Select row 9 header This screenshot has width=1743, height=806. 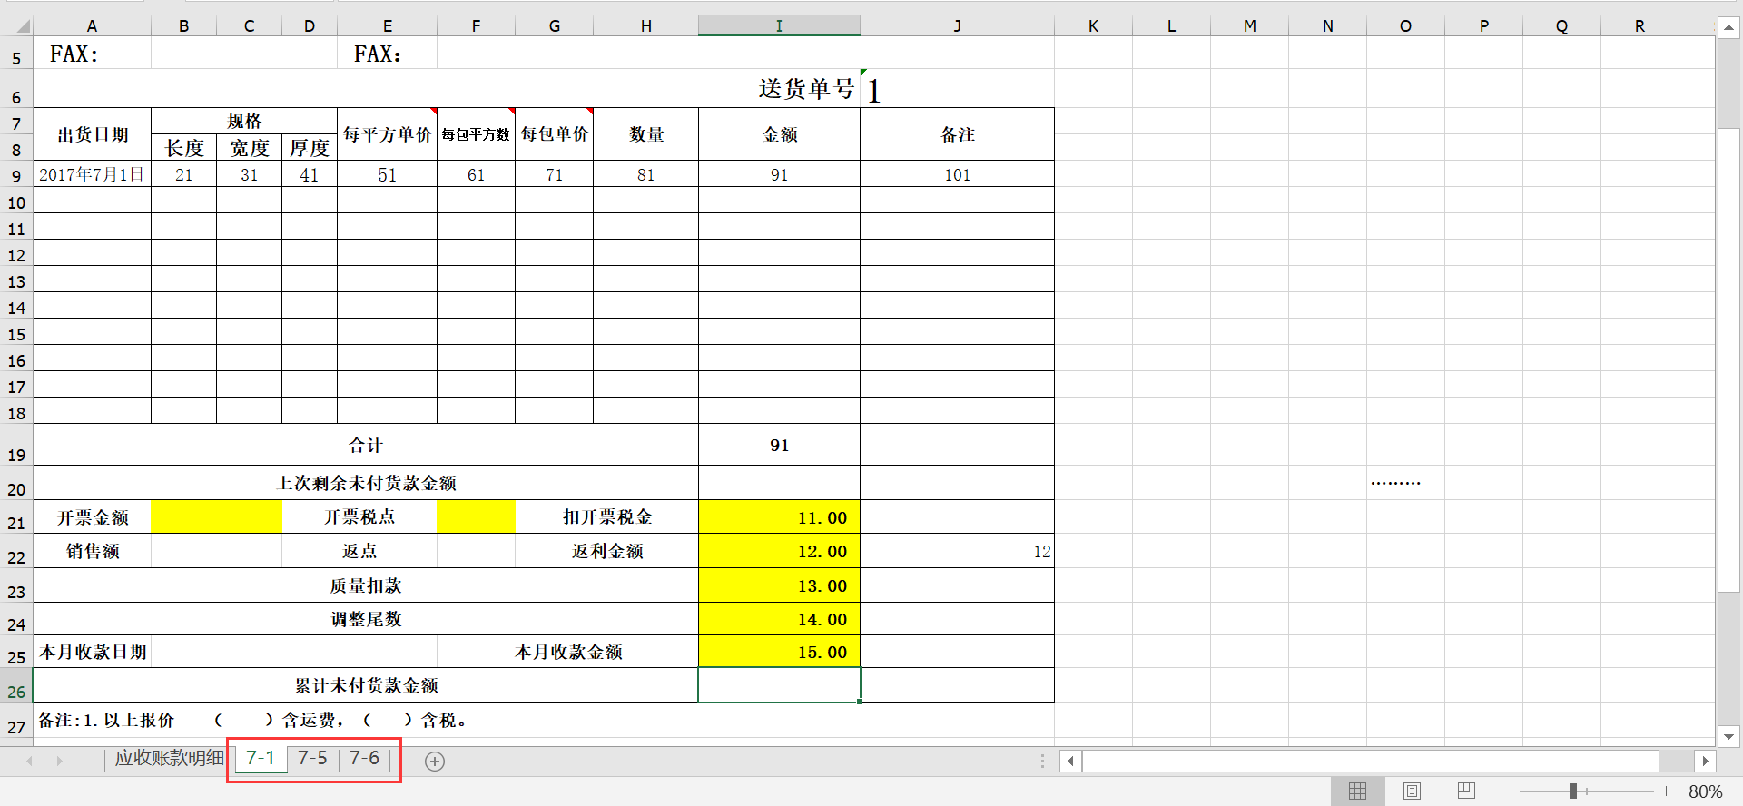point(16,174)
